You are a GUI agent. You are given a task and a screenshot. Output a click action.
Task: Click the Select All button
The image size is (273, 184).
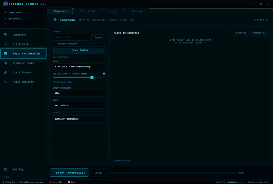tap(241, 32)
